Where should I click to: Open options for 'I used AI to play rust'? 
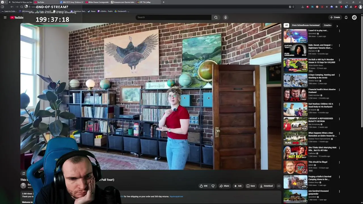point(339,31)
